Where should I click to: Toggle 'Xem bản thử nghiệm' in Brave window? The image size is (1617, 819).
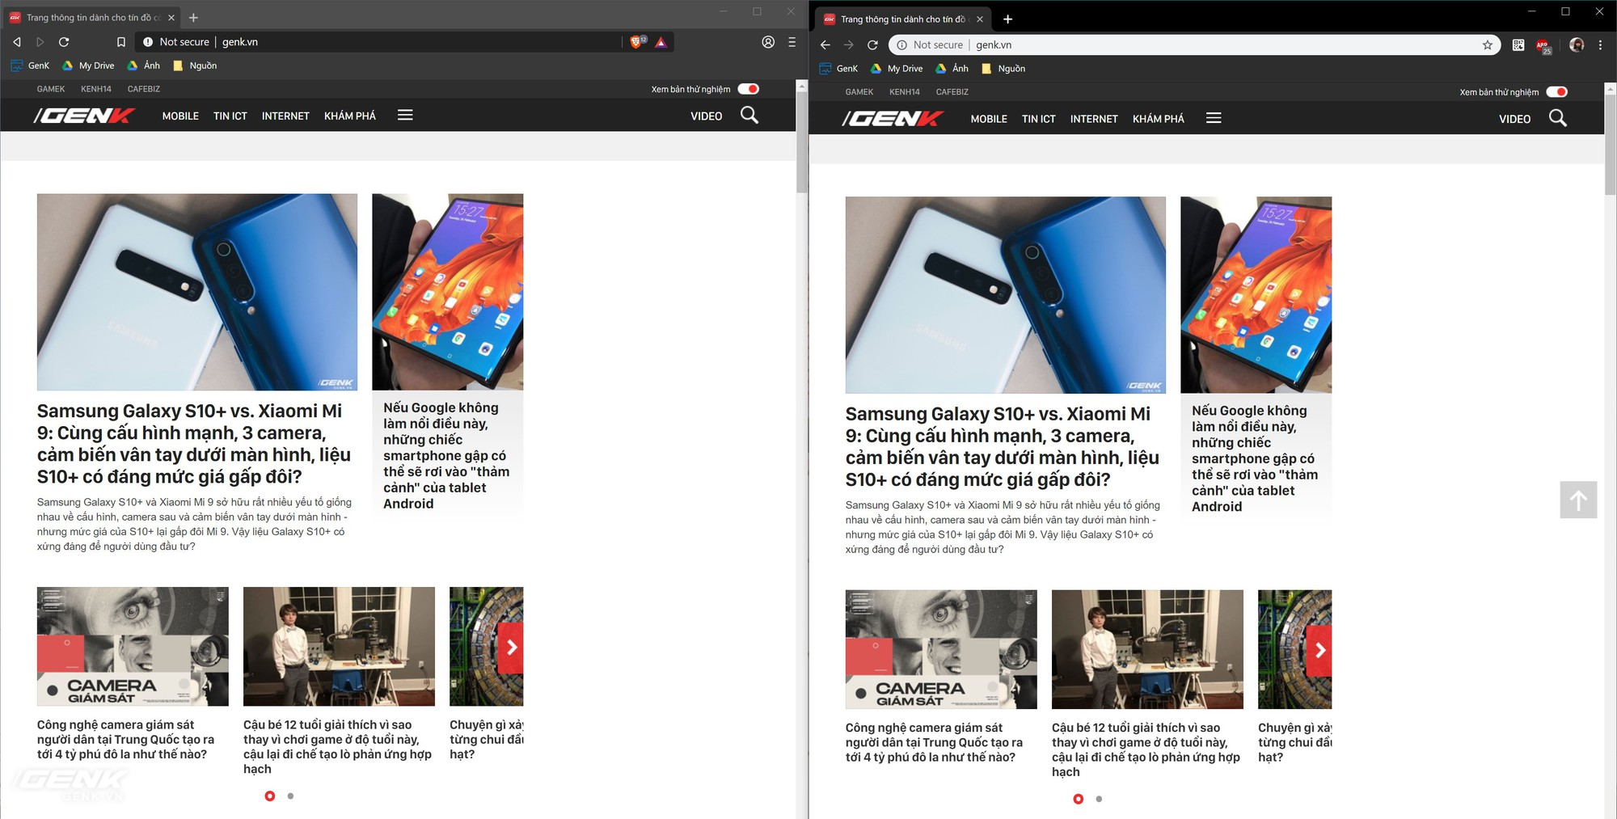pyautogui.click(x=749, y=89)
